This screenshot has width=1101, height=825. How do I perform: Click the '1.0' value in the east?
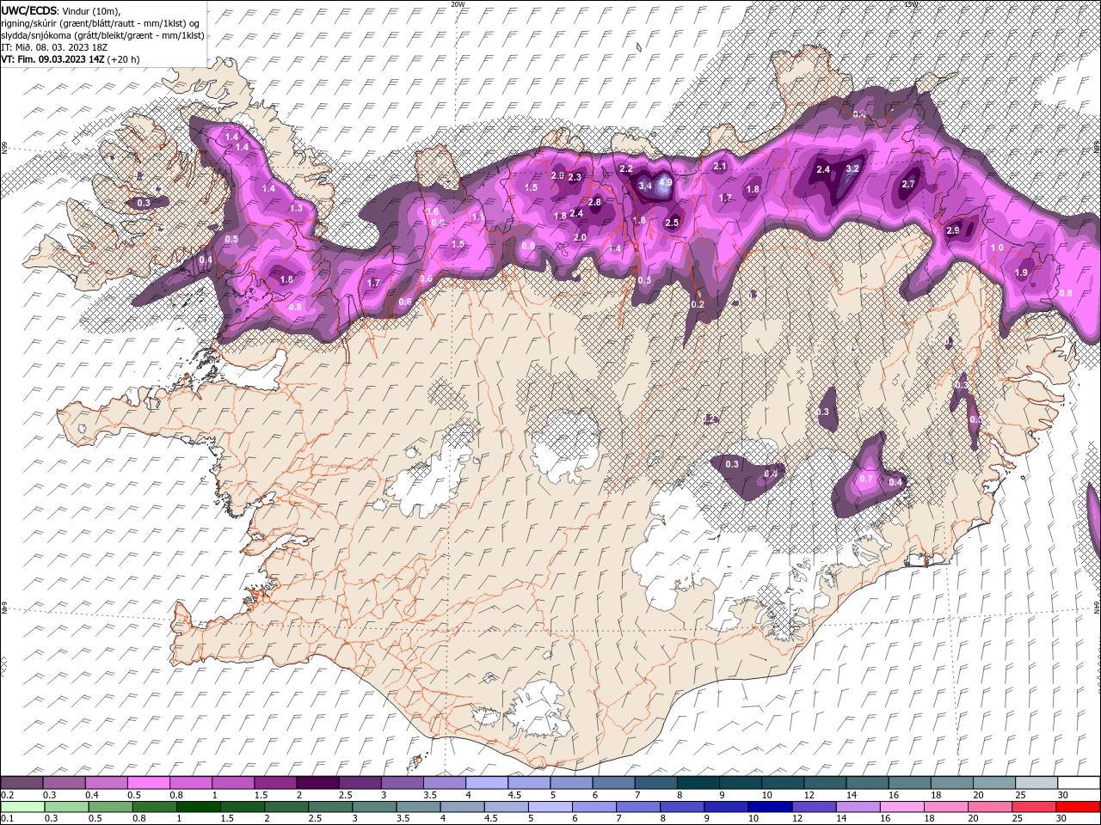point(997,247)
